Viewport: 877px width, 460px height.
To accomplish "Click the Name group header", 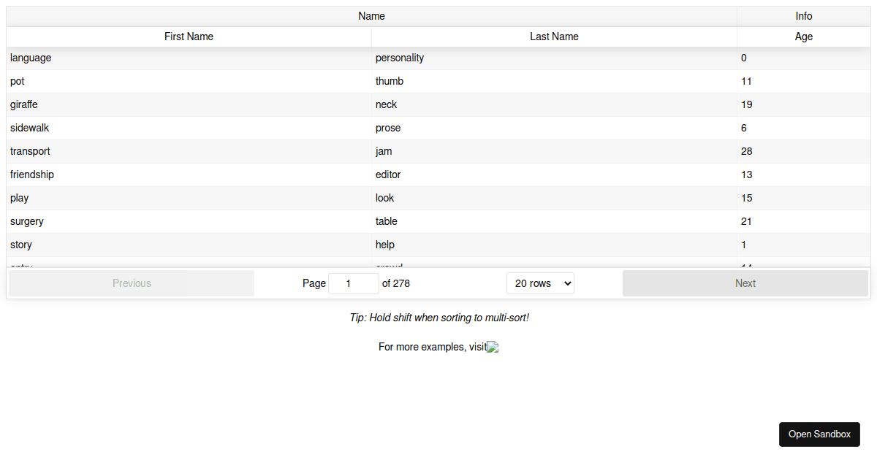I will (371, 15).
